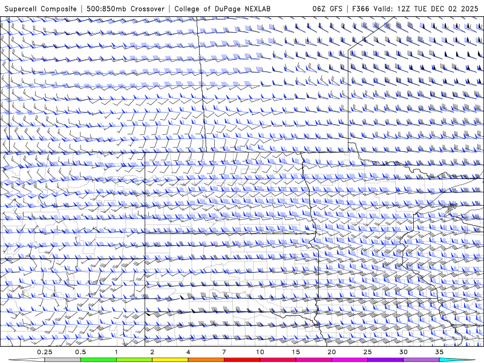This screenshot has height=363, width=484.
Task: Select the yellow-green color bar segment
Action: 134,360
